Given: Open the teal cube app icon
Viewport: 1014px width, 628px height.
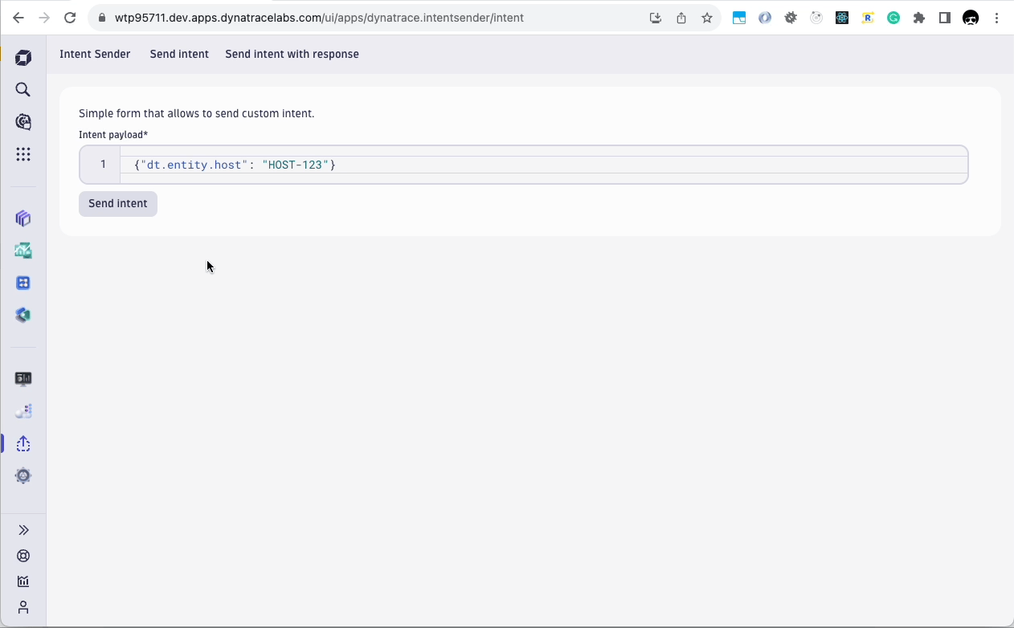Looking at the screenshot, I should [23, 315].
